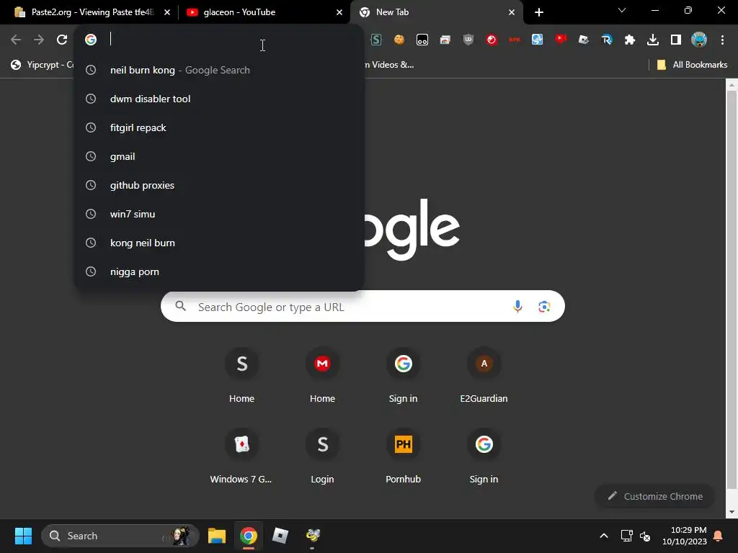Click the taskbar Search box

point(120,536)
